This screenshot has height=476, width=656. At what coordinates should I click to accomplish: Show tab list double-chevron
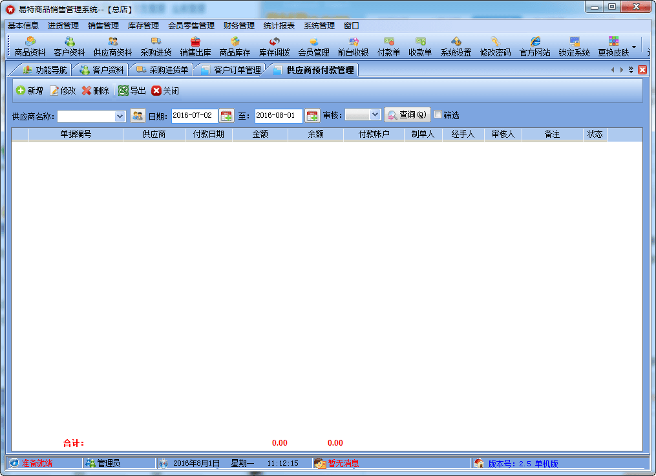[x=631, y=70]
